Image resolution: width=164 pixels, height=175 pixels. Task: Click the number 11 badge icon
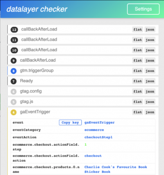(14, 40)
